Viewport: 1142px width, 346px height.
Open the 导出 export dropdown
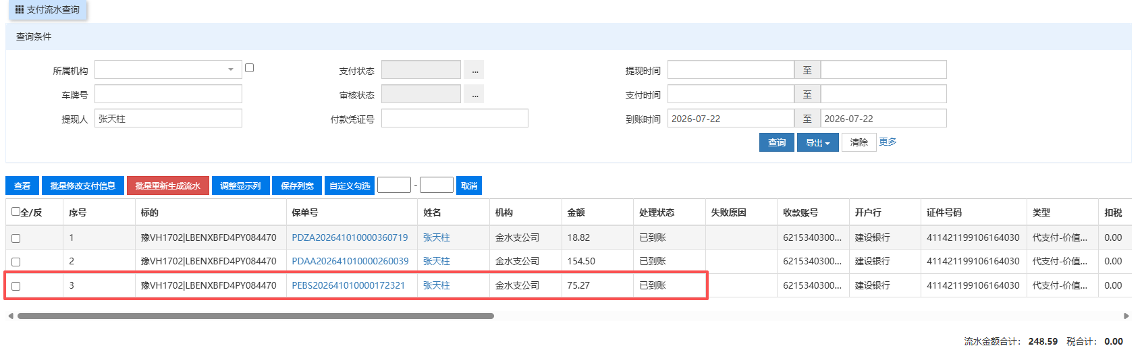pyautogui.click(x=818, y=142)
